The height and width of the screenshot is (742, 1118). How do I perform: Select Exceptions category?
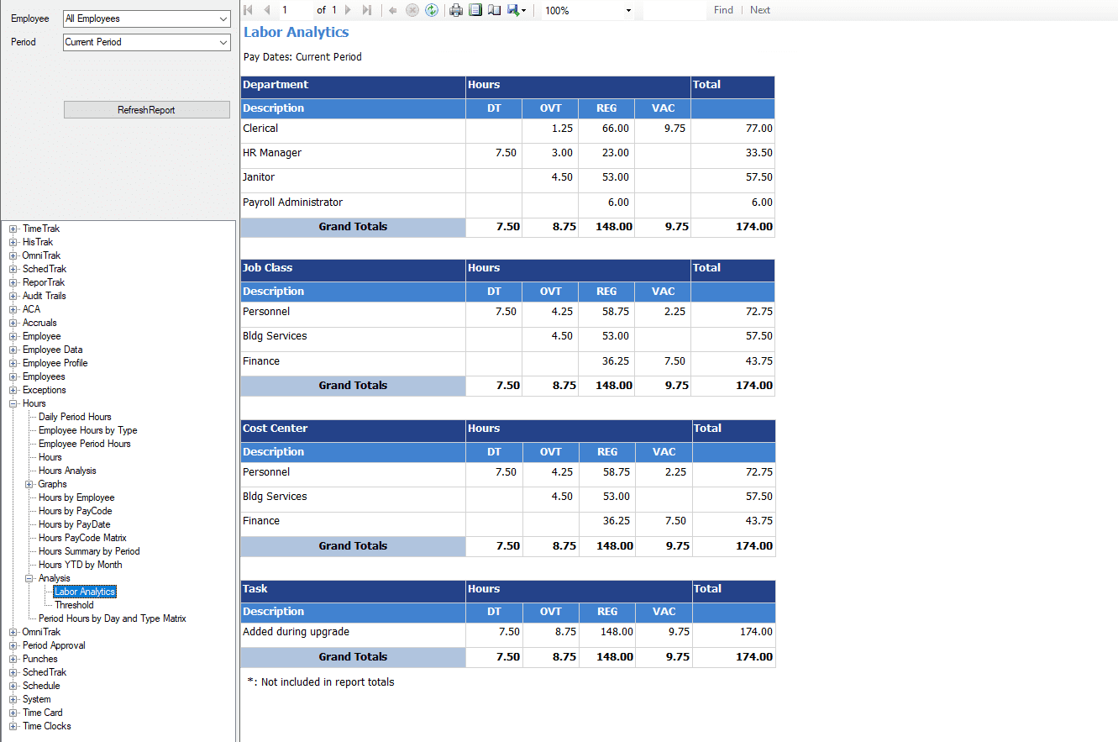click(x=44, y=390)
